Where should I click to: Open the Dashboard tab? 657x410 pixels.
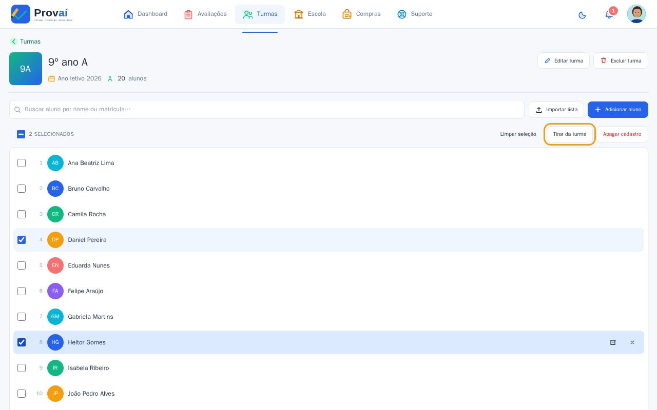pyautogui.click(x=145, y=14)
